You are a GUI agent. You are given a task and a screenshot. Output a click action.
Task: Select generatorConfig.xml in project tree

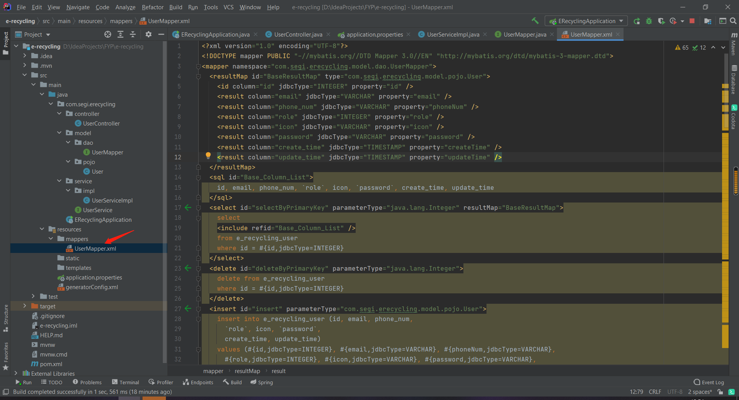92,287
